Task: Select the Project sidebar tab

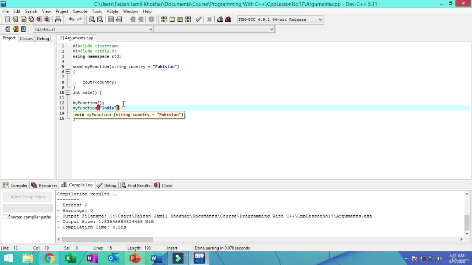Action: (9, 38)
